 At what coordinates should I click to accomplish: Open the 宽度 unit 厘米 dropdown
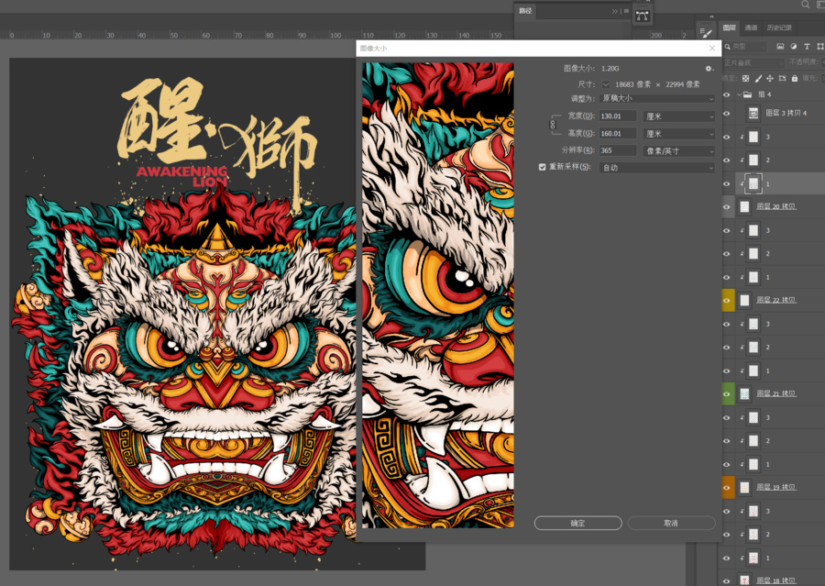pyautogui.click(x=678, y=116)
